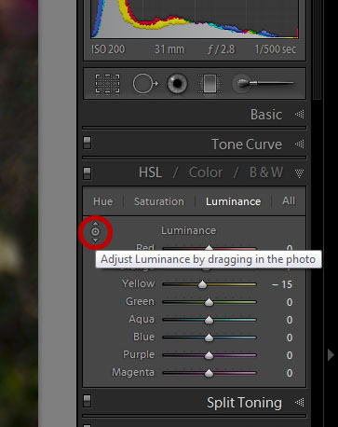Screen dimensions: 338x427
Task: Select the Red Eye Correction tool
Action: [177, 84]
